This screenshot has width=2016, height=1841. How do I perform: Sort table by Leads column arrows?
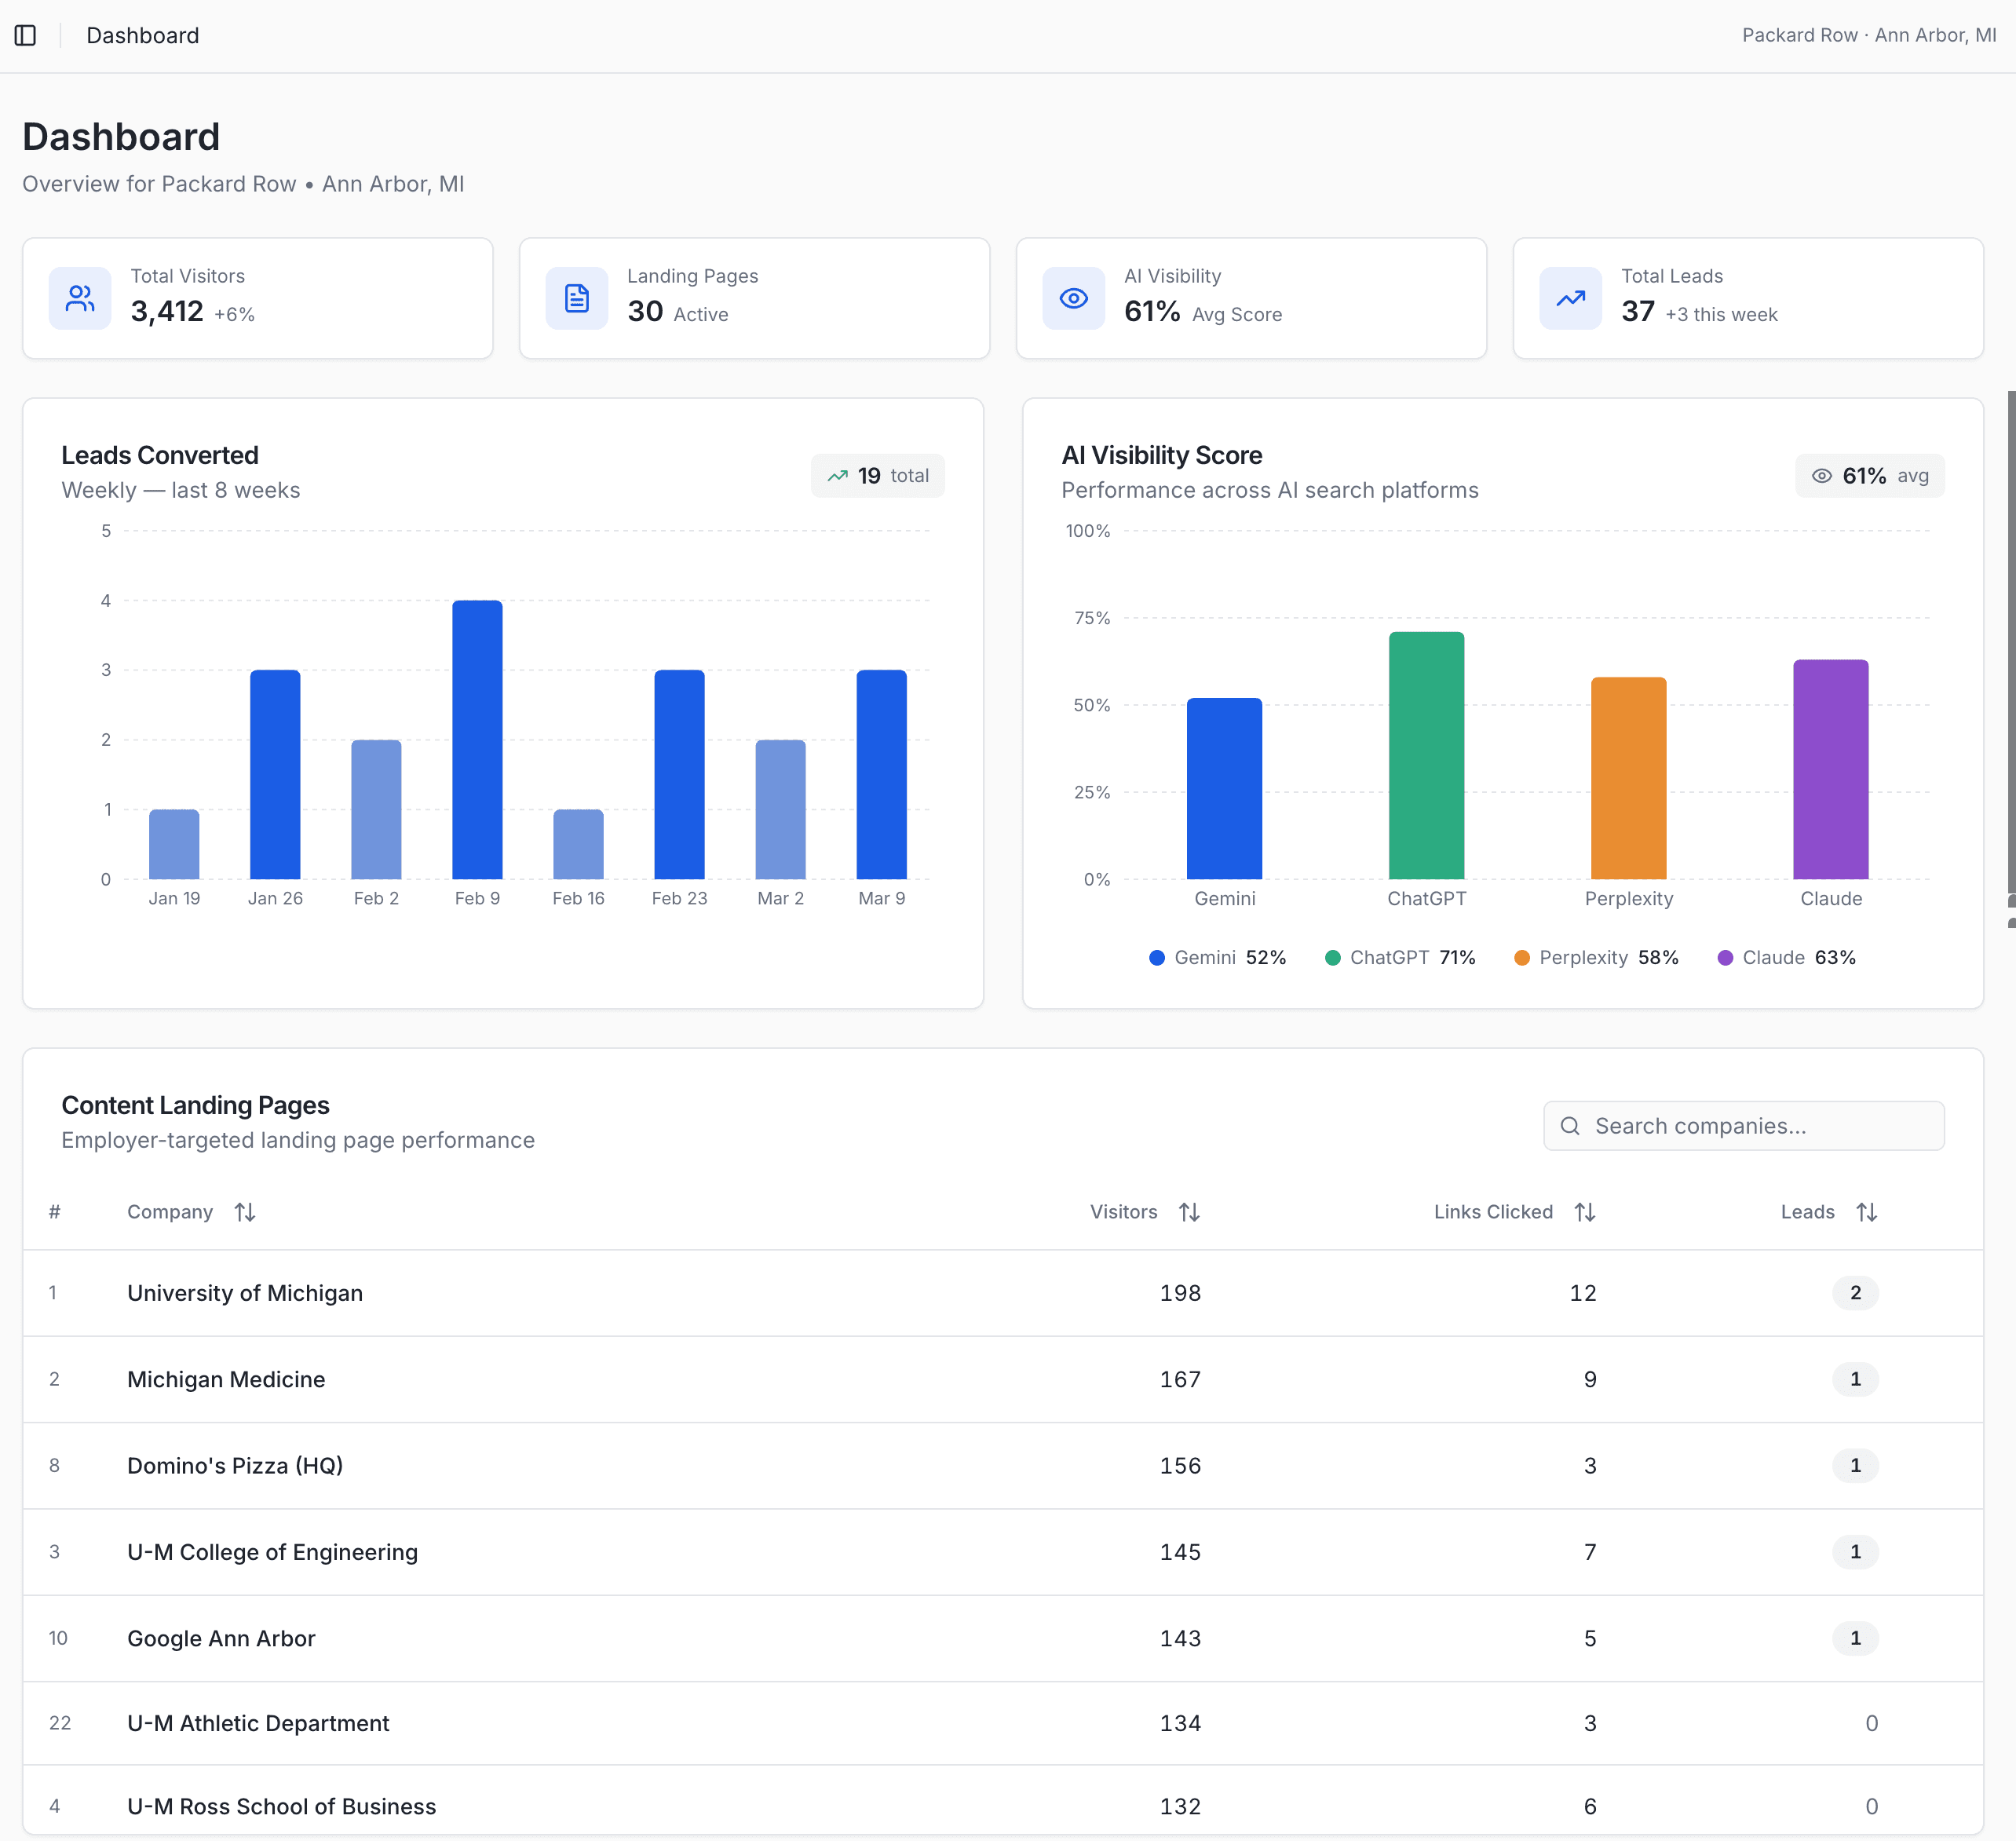tap(1867, 1212)
